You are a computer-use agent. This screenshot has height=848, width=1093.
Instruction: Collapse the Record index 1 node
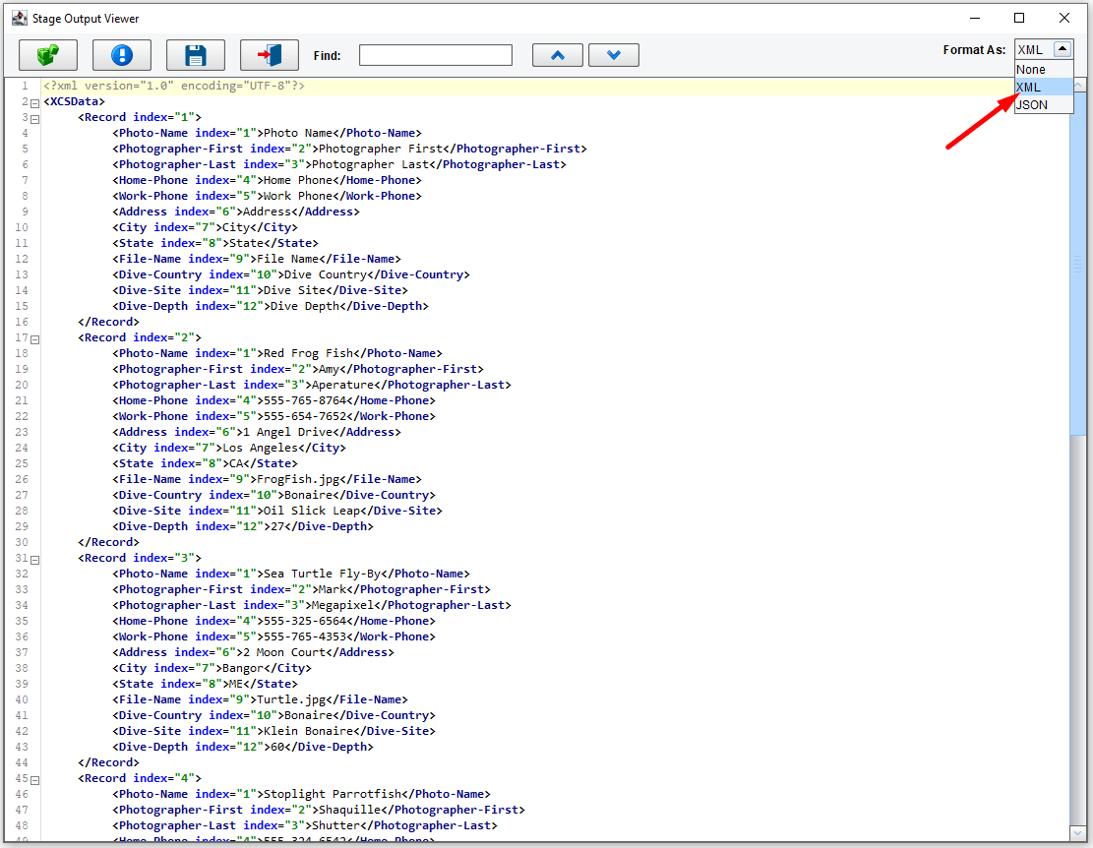click(x=34, y=119)
